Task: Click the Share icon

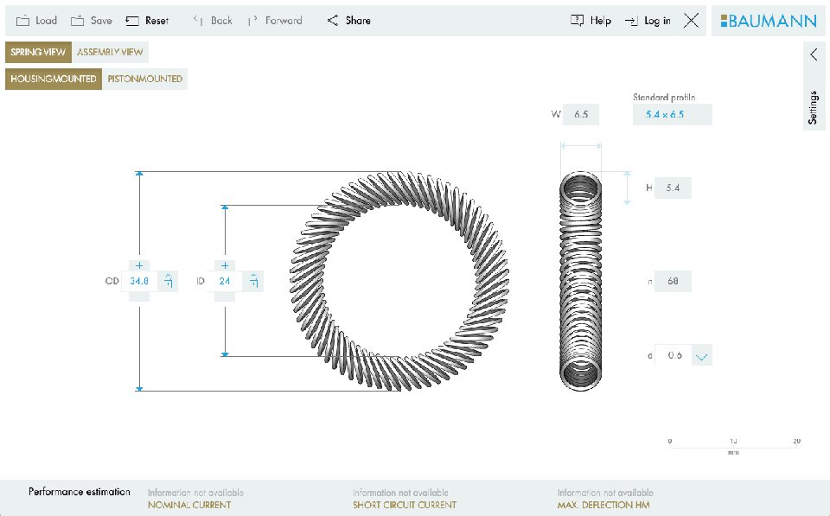Action: [x=332, y=21]
